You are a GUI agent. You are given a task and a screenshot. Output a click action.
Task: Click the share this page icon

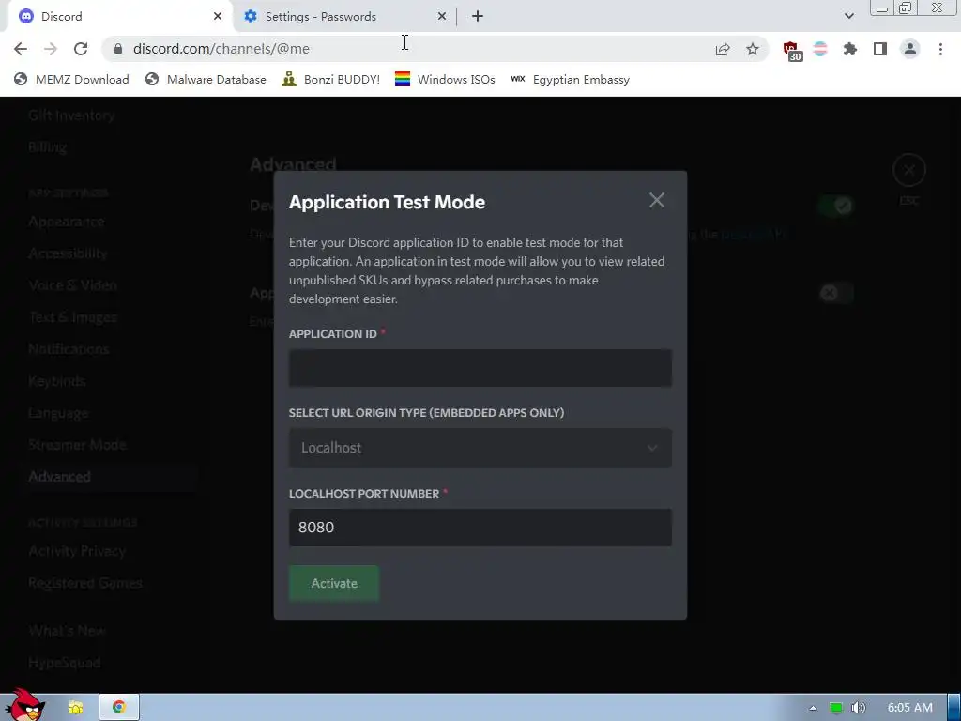[723, 49]
